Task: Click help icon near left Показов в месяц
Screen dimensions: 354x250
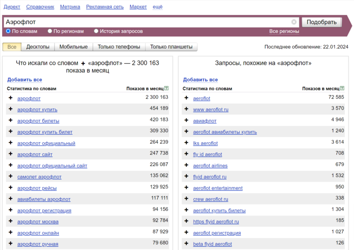Action: pyautogui.click(x=166, y=88)
